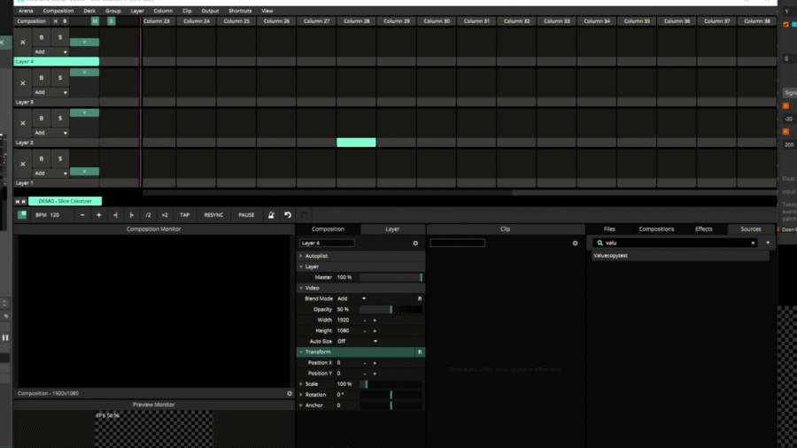Toggle the composition M button
The image size is (797, 448).
coord(96,20)
